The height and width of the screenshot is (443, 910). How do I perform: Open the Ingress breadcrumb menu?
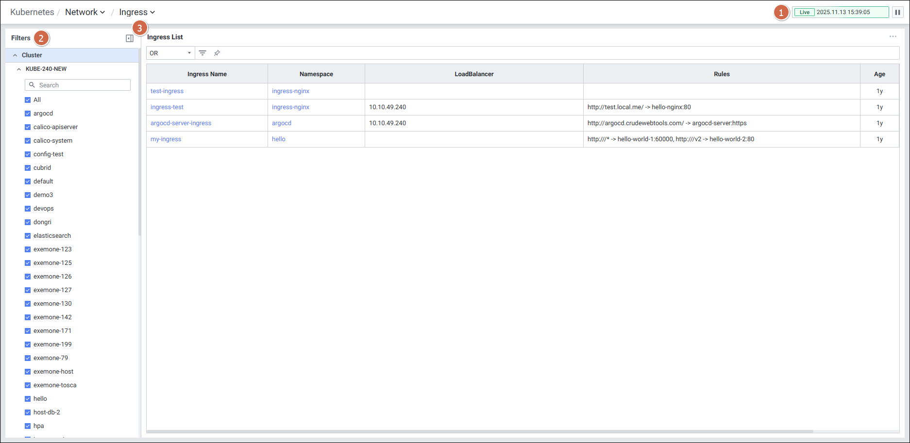tap(137, 12)
